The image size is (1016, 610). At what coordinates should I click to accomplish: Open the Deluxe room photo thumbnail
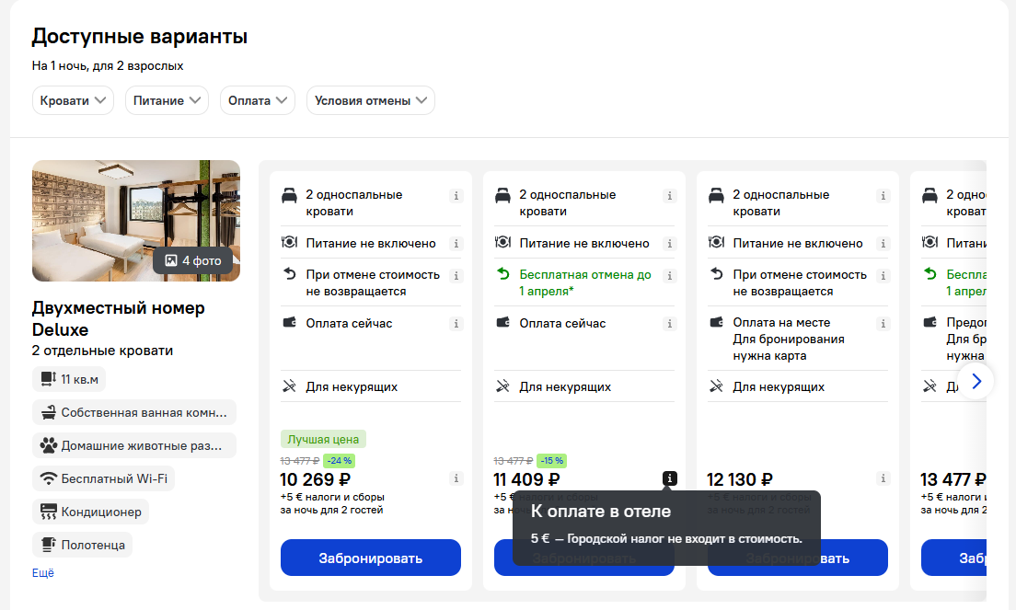[136, 221]
